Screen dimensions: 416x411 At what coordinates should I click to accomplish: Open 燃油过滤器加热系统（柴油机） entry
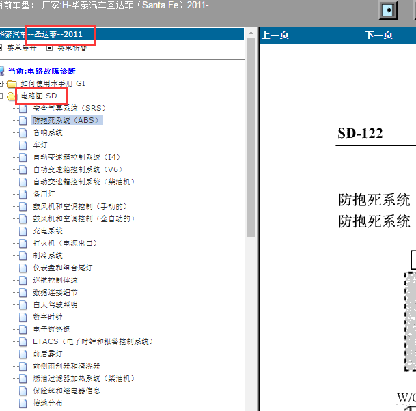84,378
